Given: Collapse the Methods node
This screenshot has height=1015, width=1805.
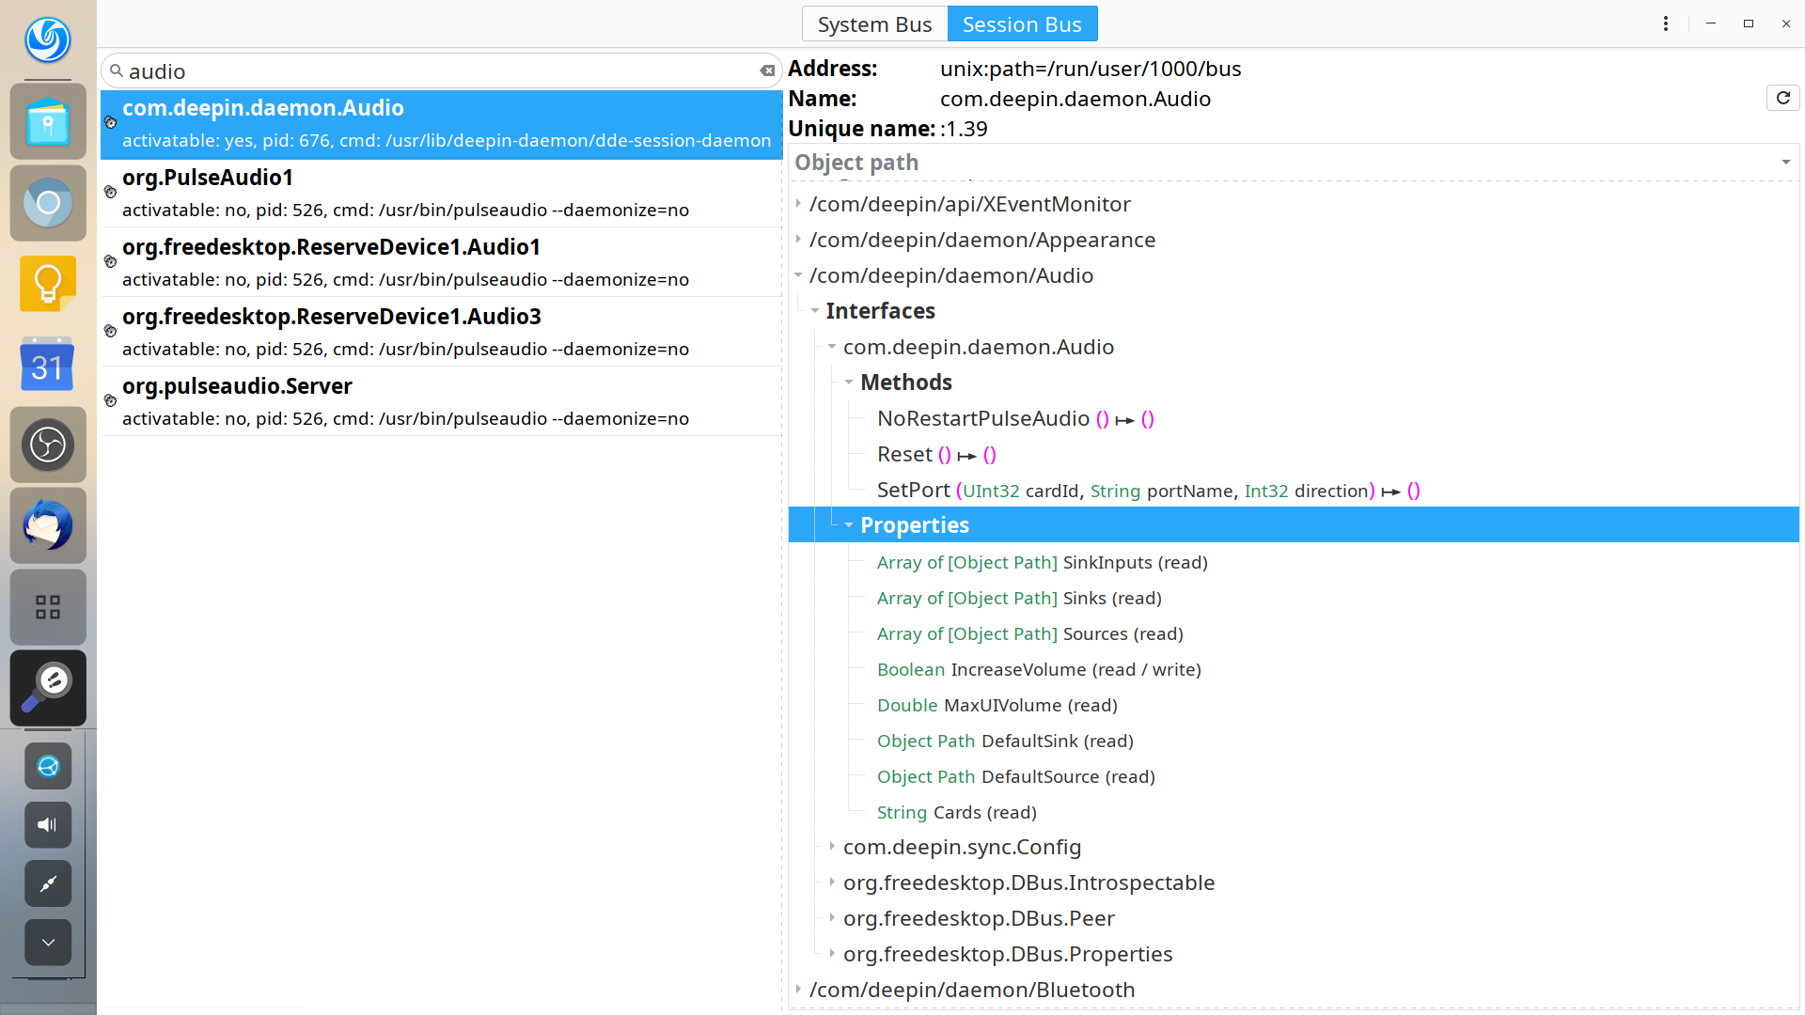Looking at the screenshot, I should click(849, 383).
